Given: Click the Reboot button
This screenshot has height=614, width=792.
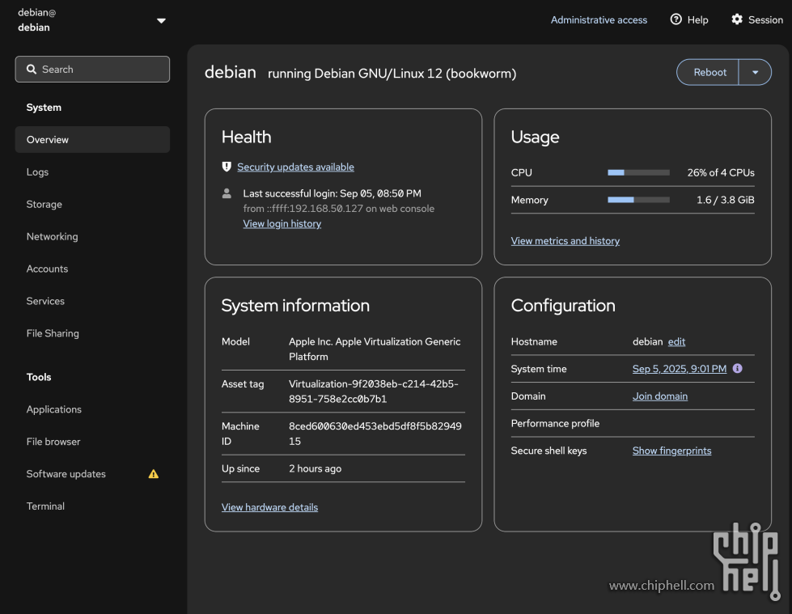Looking at the screenshot, I should coord(708,72).
